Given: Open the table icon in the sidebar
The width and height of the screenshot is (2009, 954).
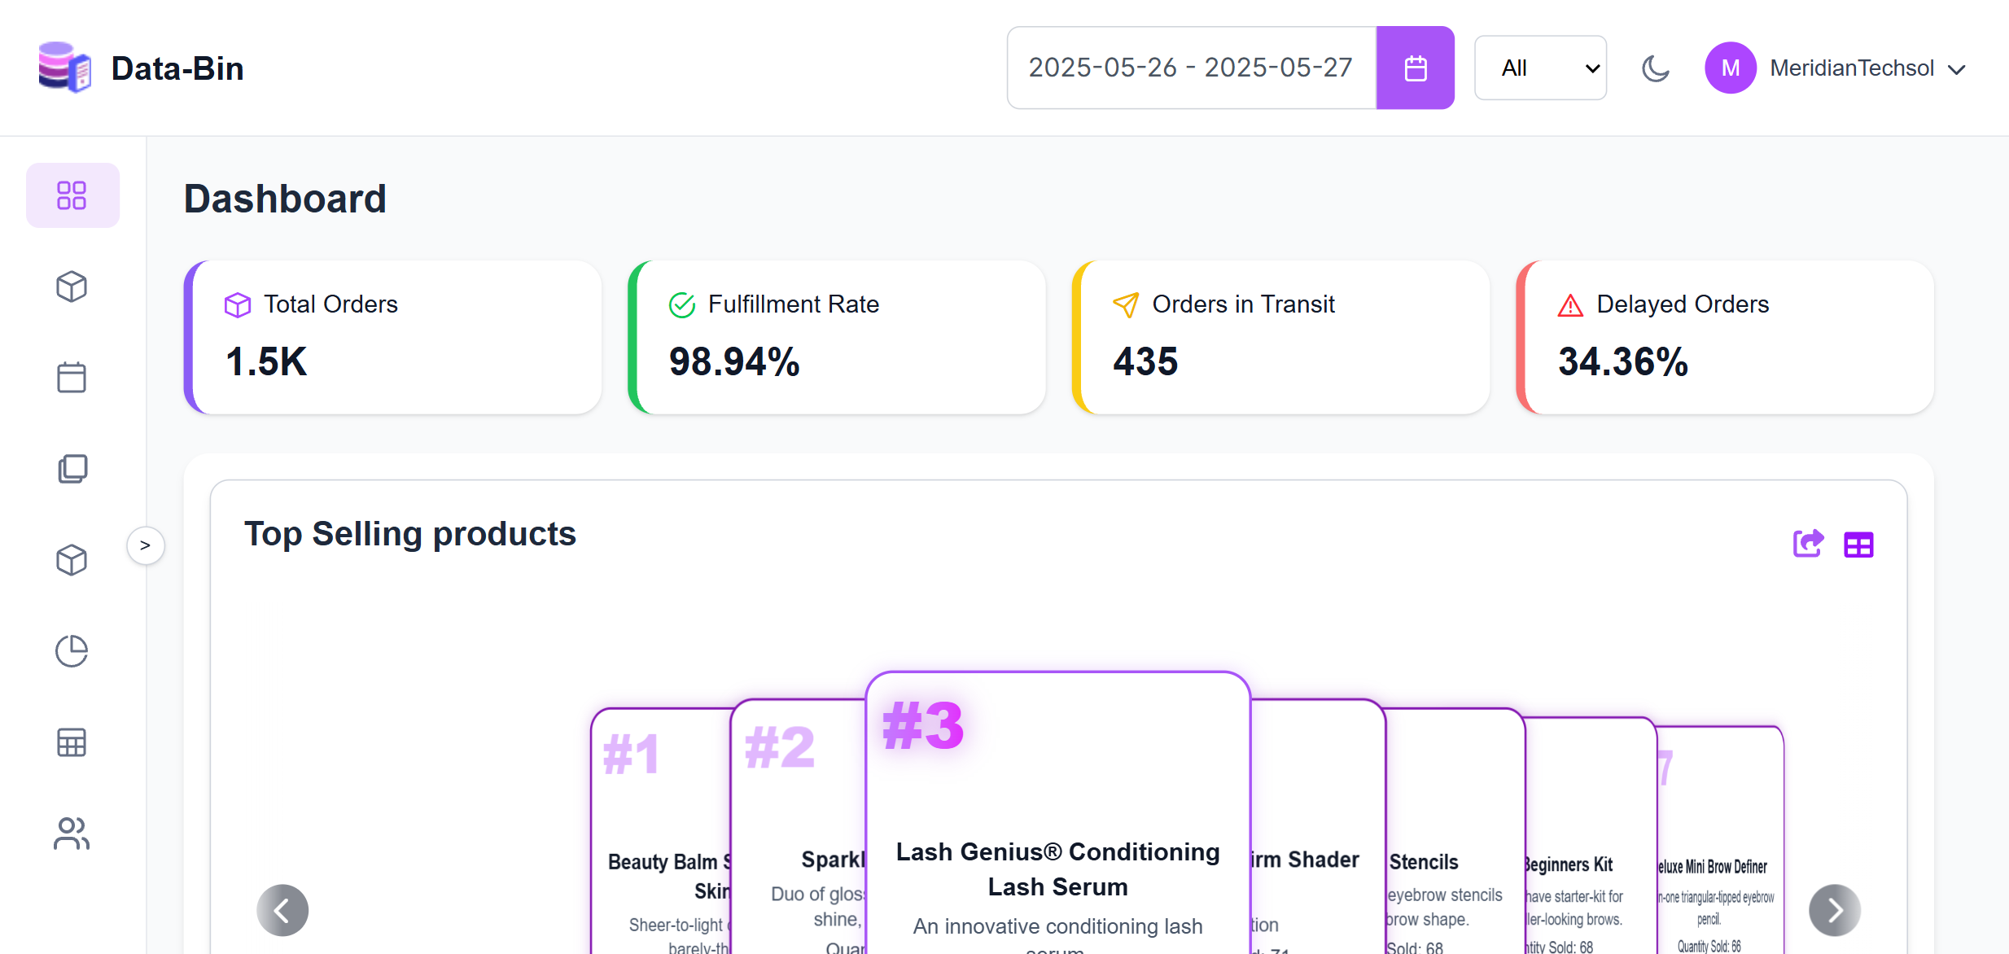Looking at the screenshot, I should coord(72,742).
